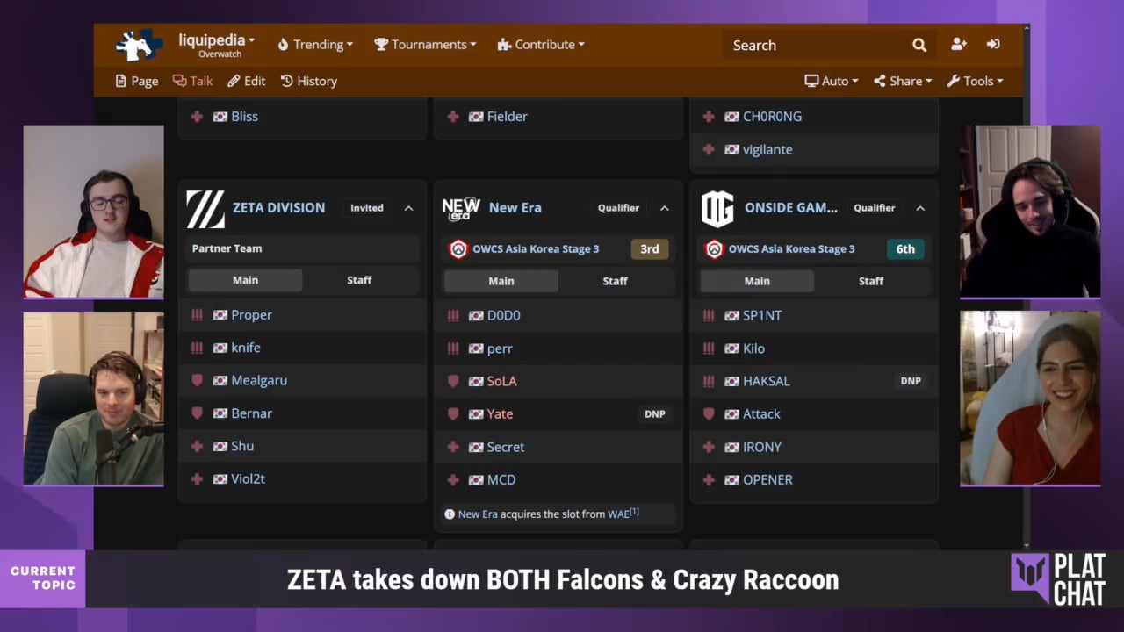
Task: Click the New Era team logo
Action: (x=461, y=208)
